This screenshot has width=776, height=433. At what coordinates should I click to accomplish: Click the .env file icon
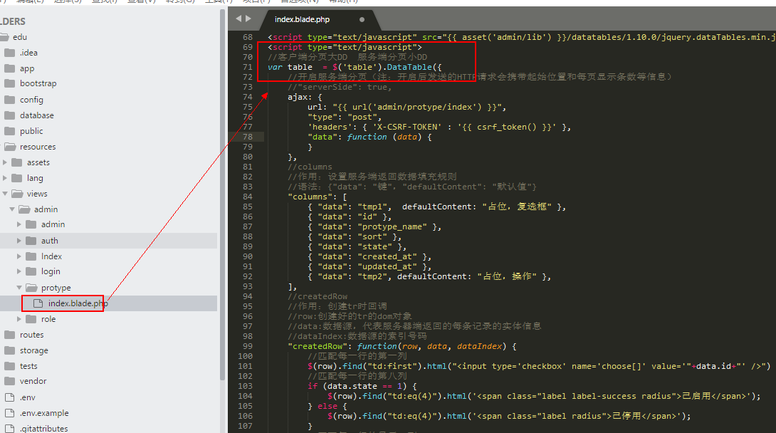(9, 397)
